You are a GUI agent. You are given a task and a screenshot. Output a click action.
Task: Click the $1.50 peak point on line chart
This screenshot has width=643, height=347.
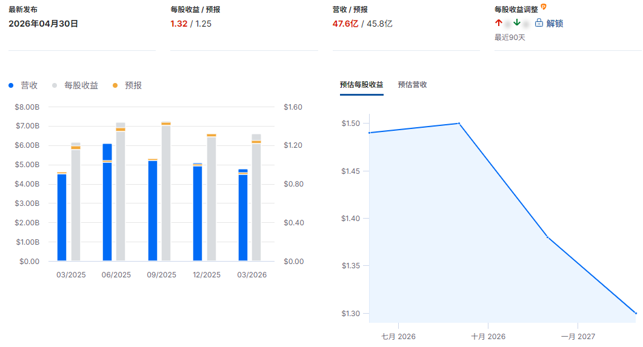pos(459,124)
